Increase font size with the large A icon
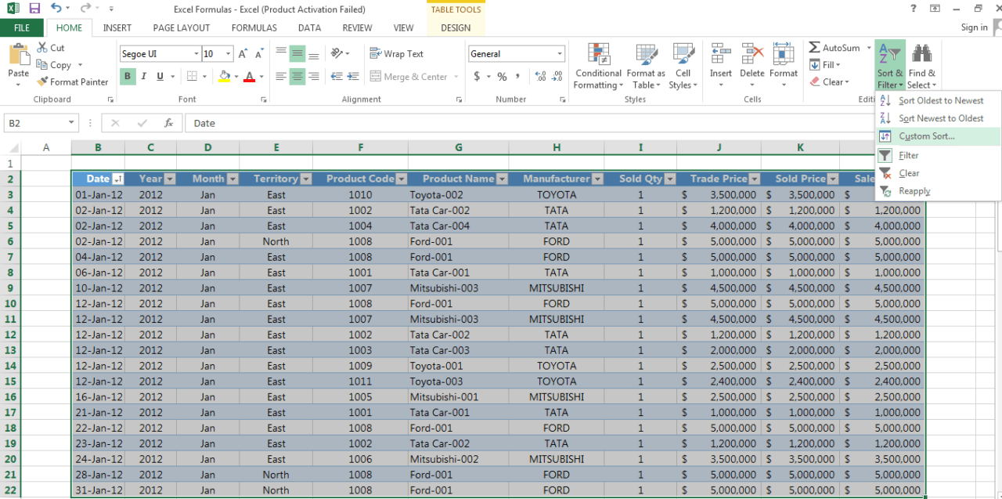This screenshot has width=1002, height=499. (243, 54)
